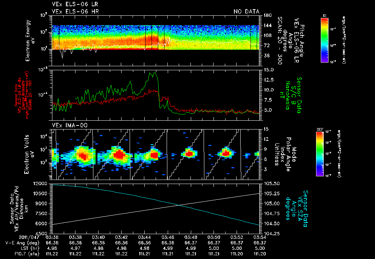This screenshot has width=375, height=259.
Task: Click the 36 pitch angle tick label
Action: tap(267, 56)
